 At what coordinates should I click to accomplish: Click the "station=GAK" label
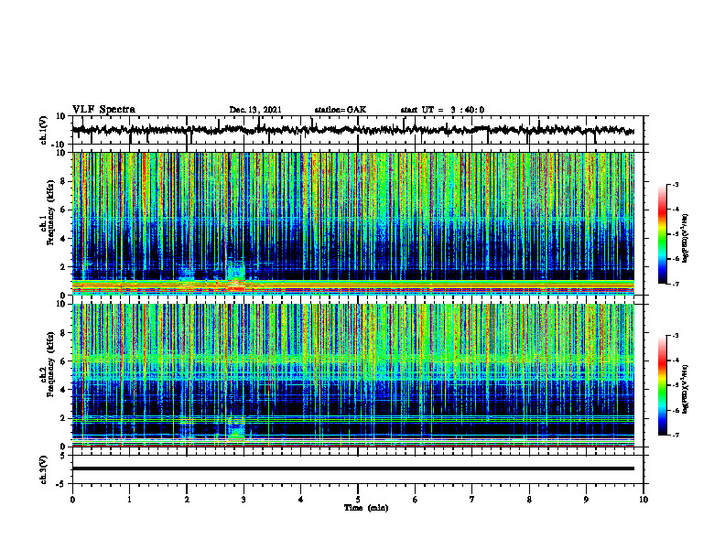[x=341, y=110]
